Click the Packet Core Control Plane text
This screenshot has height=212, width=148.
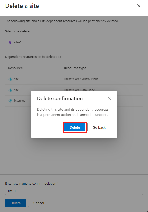click(x=81, y=79)
